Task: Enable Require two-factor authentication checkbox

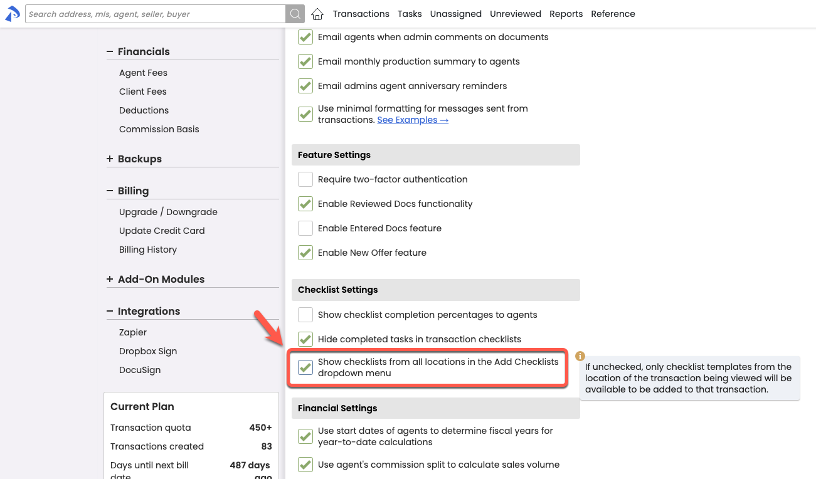Action: pyautogui.click(x=305, y=179)
